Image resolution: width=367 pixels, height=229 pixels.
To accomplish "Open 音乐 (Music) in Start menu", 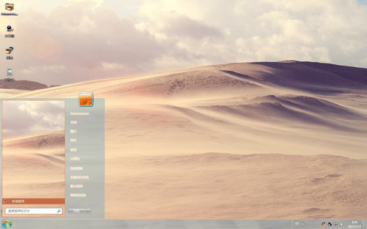I will [x=73, y=140].
